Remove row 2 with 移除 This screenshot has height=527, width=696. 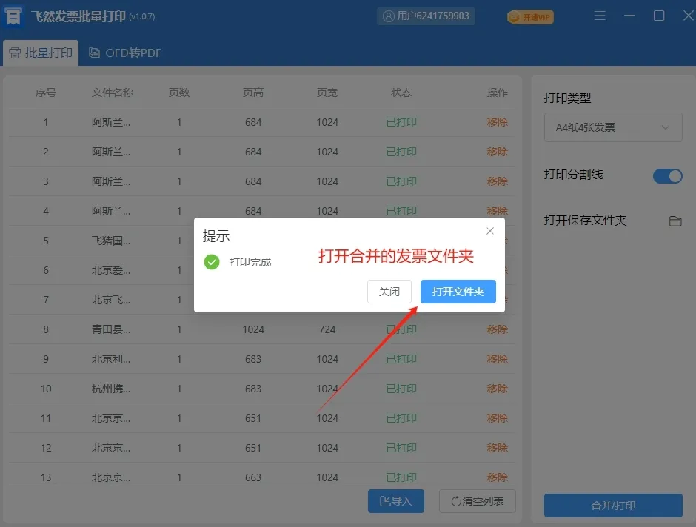tap(497, 152)
